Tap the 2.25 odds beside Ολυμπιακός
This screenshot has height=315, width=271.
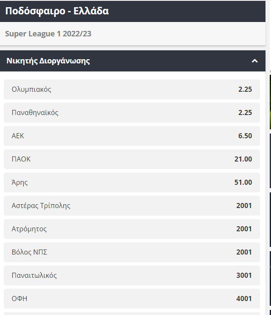245,90
